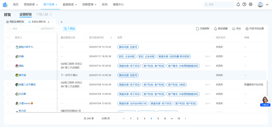Tick checkbox for 刘楠 row
The height and width of the screenshot is (127, 272).
coord(8,56)
